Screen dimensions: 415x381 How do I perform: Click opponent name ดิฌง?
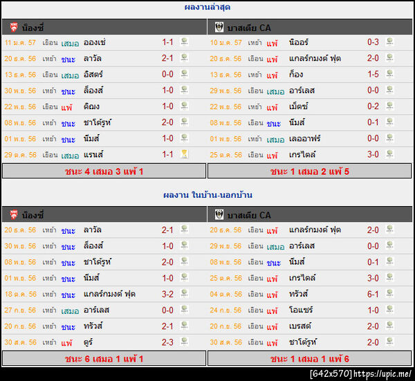(x=91, y=106)
